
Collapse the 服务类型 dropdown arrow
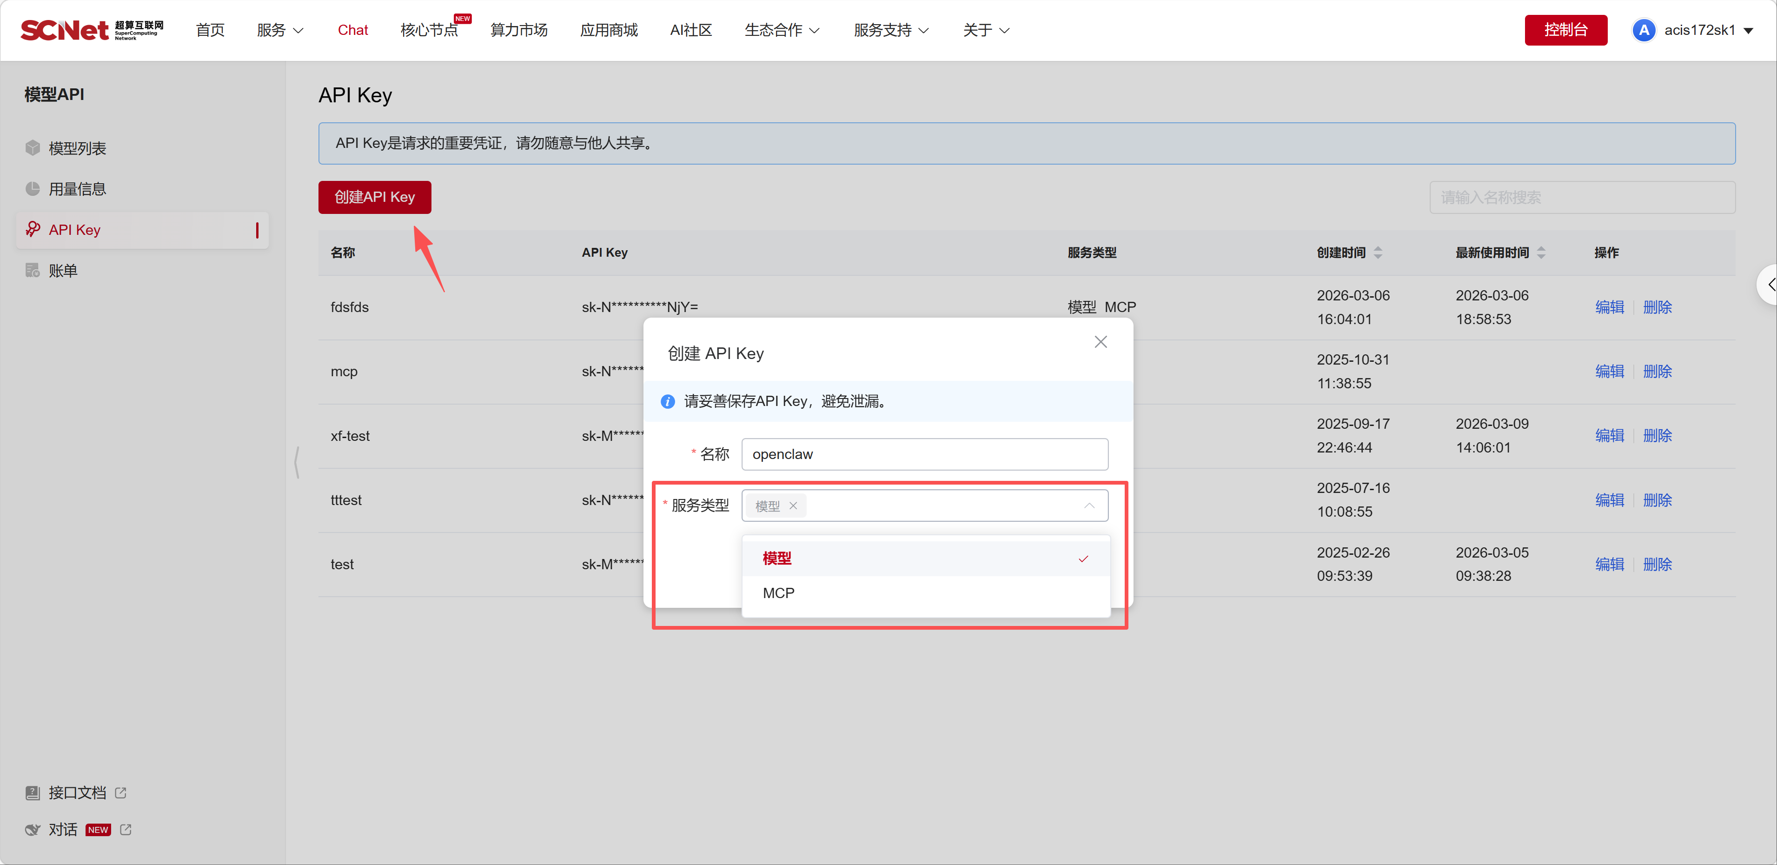point(1088,506)
